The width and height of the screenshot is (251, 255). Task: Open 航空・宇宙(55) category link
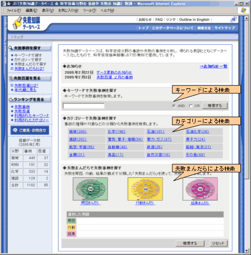82,147
